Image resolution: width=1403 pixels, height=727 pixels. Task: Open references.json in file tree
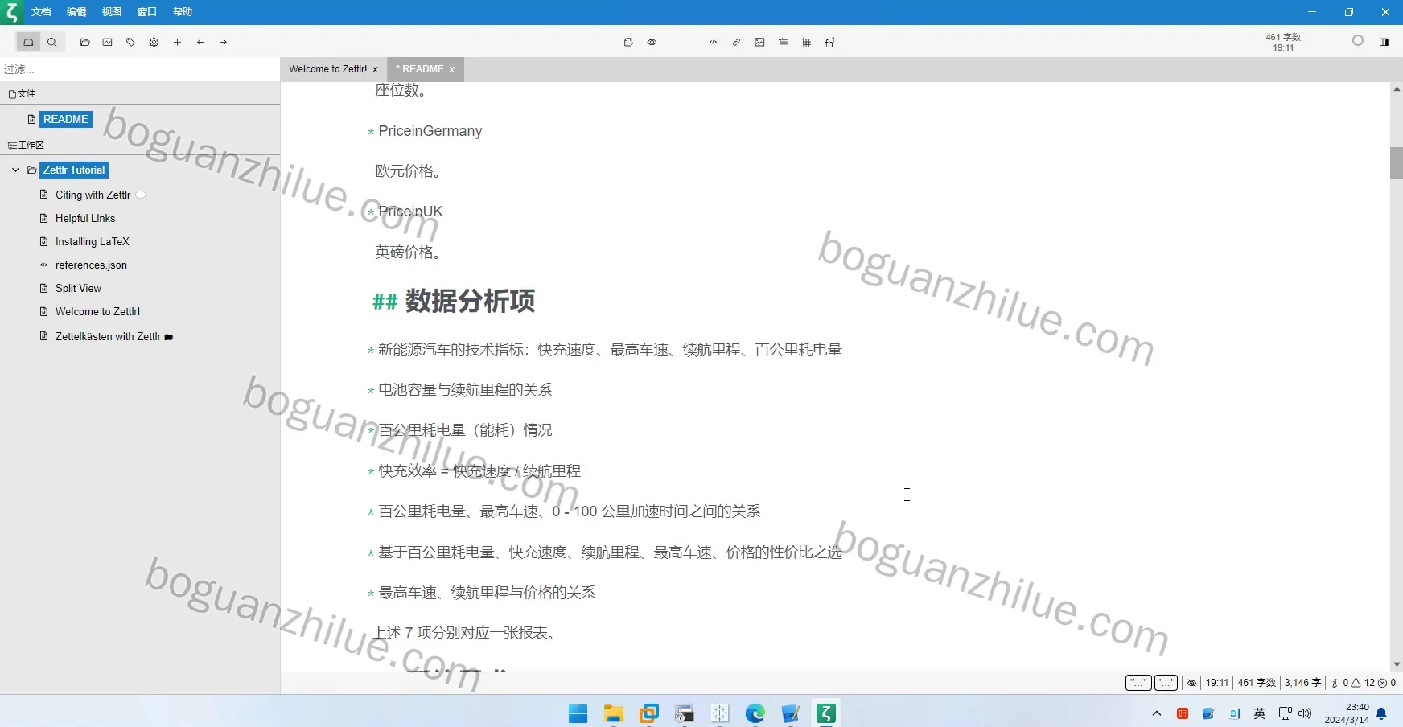point(91,265)
